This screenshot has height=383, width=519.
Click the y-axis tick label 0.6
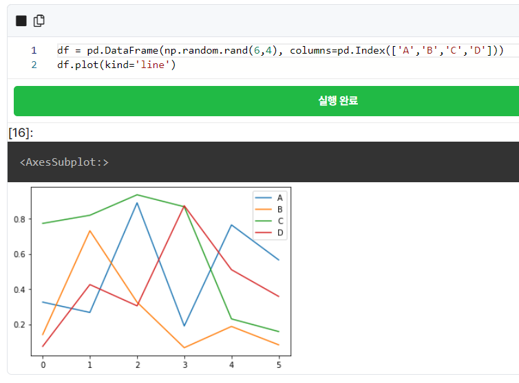pos(19,254)
